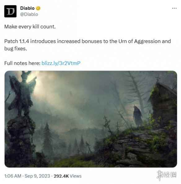Click the watermark logo beside the views count

167,175
